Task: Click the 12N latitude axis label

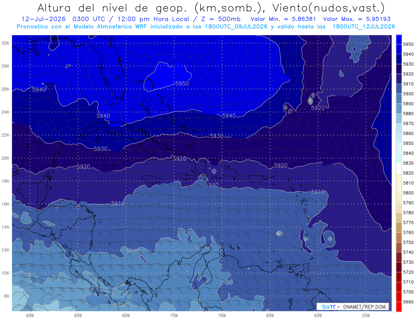Action: [6, 250]
